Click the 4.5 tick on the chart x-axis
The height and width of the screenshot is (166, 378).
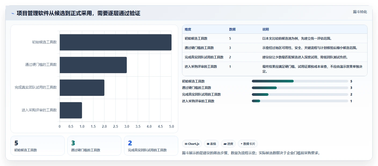click(x=160, y=126)
